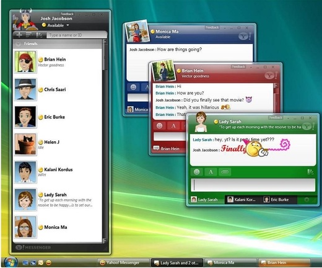Open the emoticon picker in Brian Hein window

pyautogui.click(x=159, y=126)
